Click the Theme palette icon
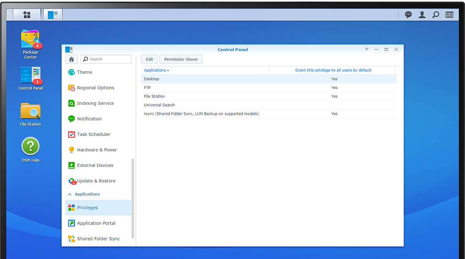Image resolution: width=465 pixels, height=259 pixels. [71, 72]
